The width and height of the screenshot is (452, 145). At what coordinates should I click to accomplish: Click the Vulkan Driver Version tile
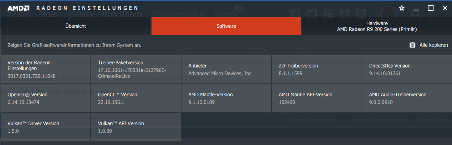coord(45,127)
